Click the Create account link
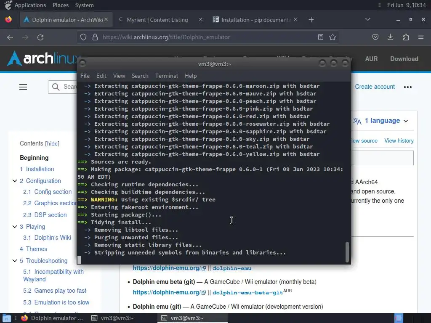Screen dimensions: 431x323 pyautogui.click(x=375, y=87)
